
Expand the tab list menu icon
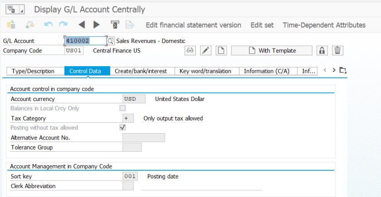click(x=342, y=70)
